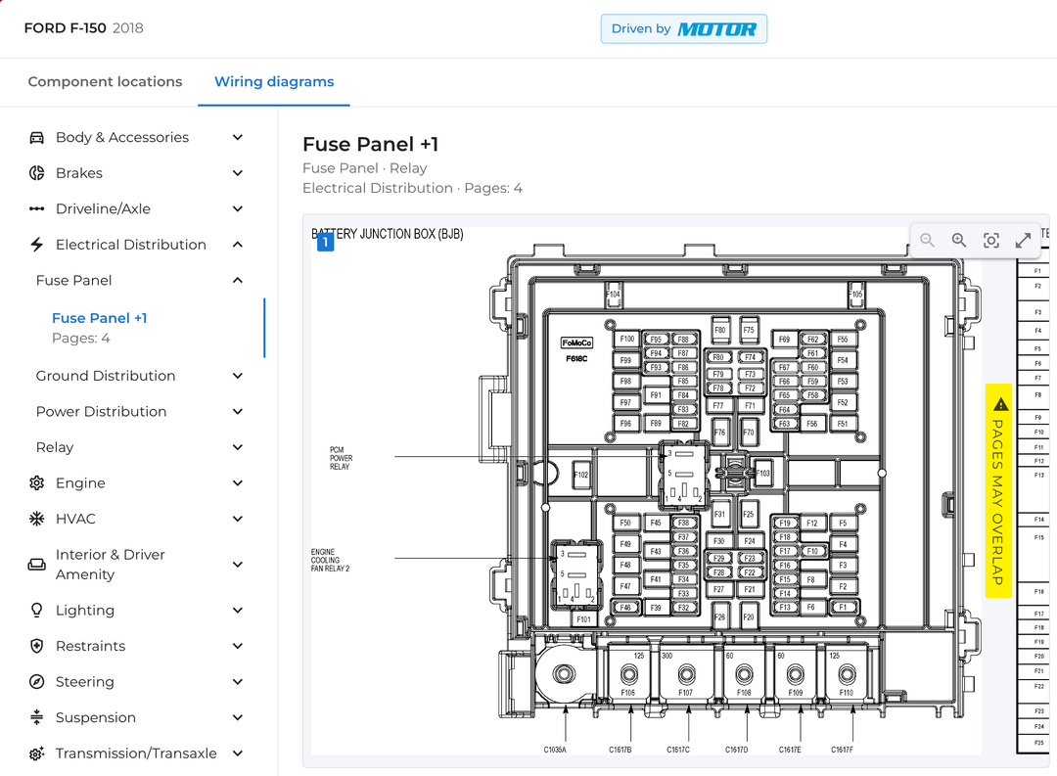Screen dimensions: 1057x776
Task: Click the Interior & Driver Amenity icon
Action: (36, 565)
